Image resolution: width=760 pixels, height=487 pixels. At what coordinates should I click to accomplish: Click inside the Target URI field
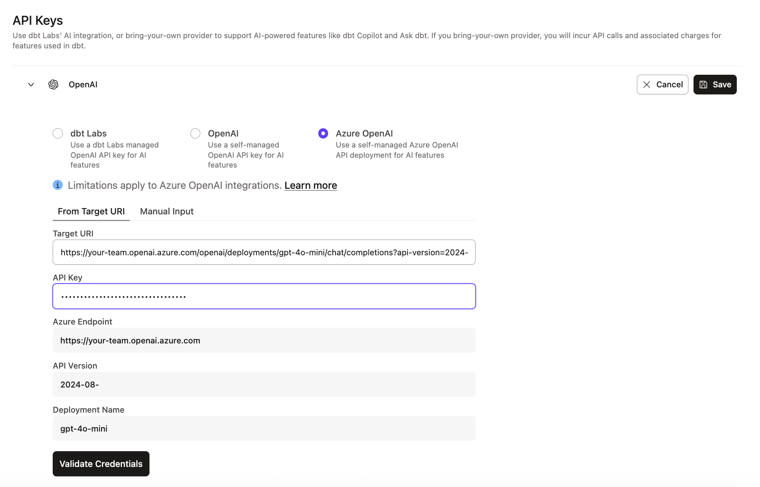(x=264, y=252)
